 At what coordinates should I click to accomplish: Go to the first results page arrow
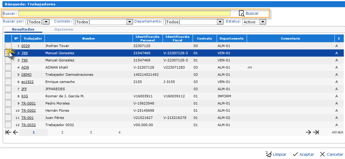coord(8,132)
